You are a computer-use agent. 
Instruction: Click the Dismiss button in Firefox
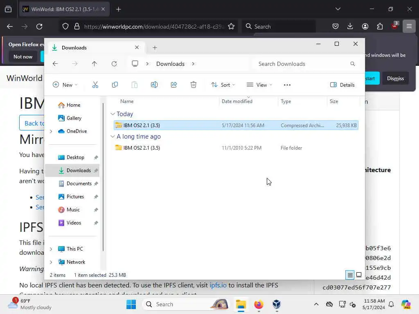click(395, 78)
